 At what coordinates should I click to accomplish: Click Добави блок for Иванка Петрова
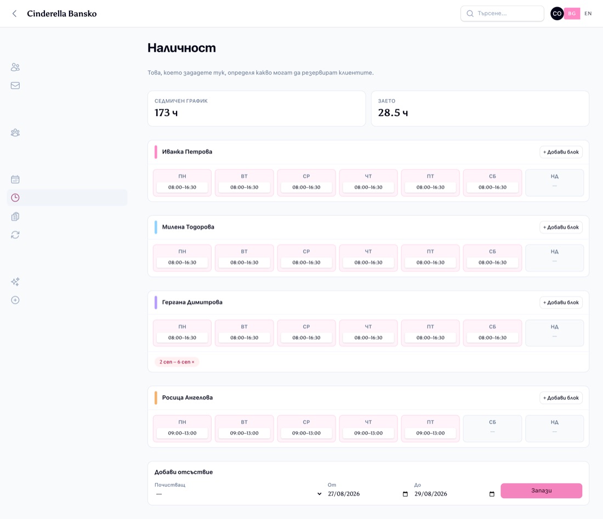561,152
